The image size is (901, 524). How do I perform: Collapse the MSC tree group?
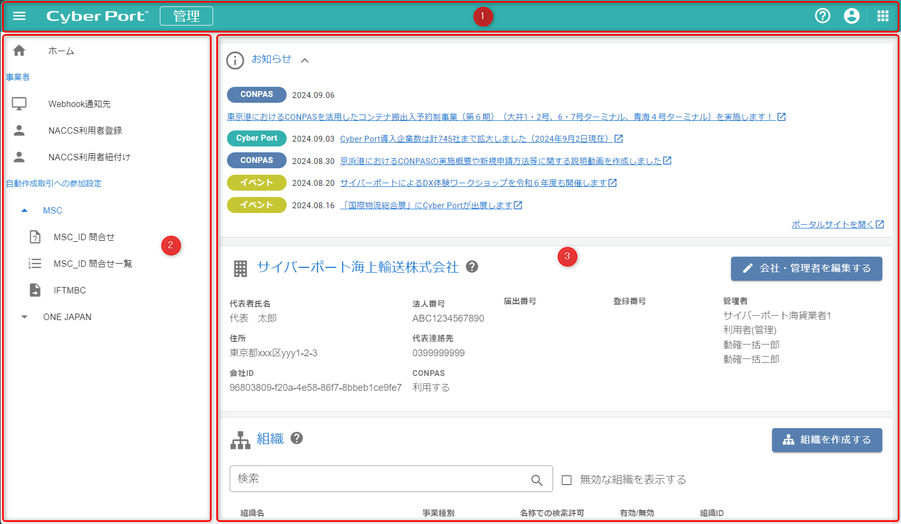25,210
